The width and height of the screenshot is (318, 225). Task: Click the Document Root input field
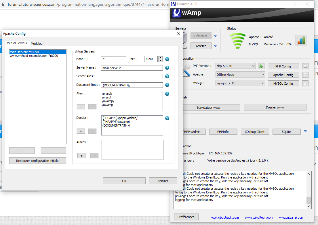coord(132,85)
